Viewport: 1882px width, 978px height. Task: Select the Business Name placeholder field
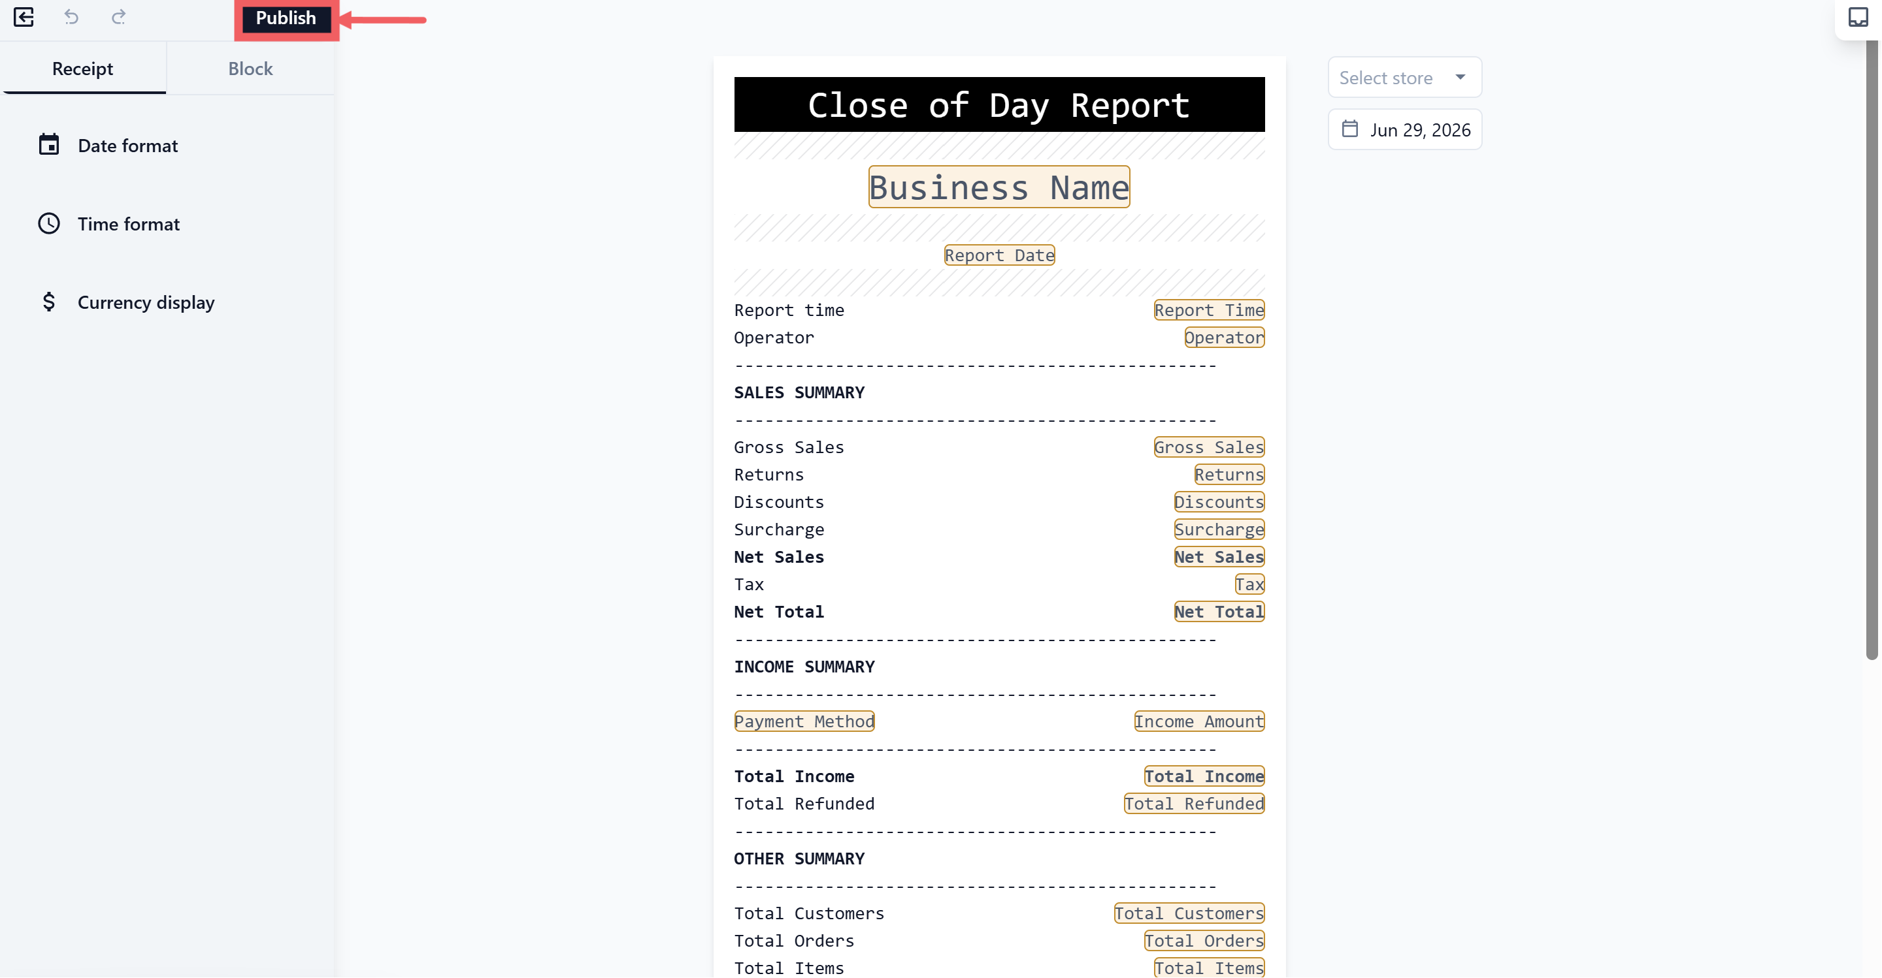[999, 187]
